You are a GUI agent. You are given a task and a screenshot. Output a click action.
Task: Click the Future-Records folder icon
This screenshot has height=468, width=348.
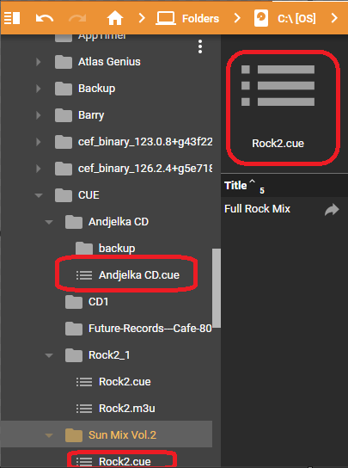click(x=74, y=329)
